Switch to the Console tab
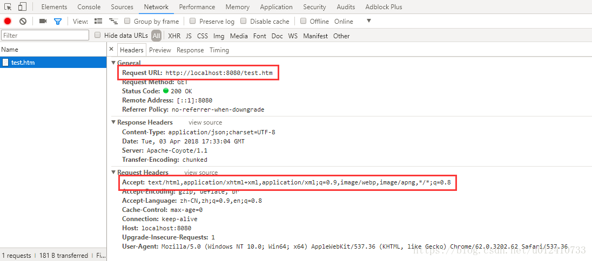Image resolution: width=592 pixels, height=261 pixels. click(x=89, y=7)
